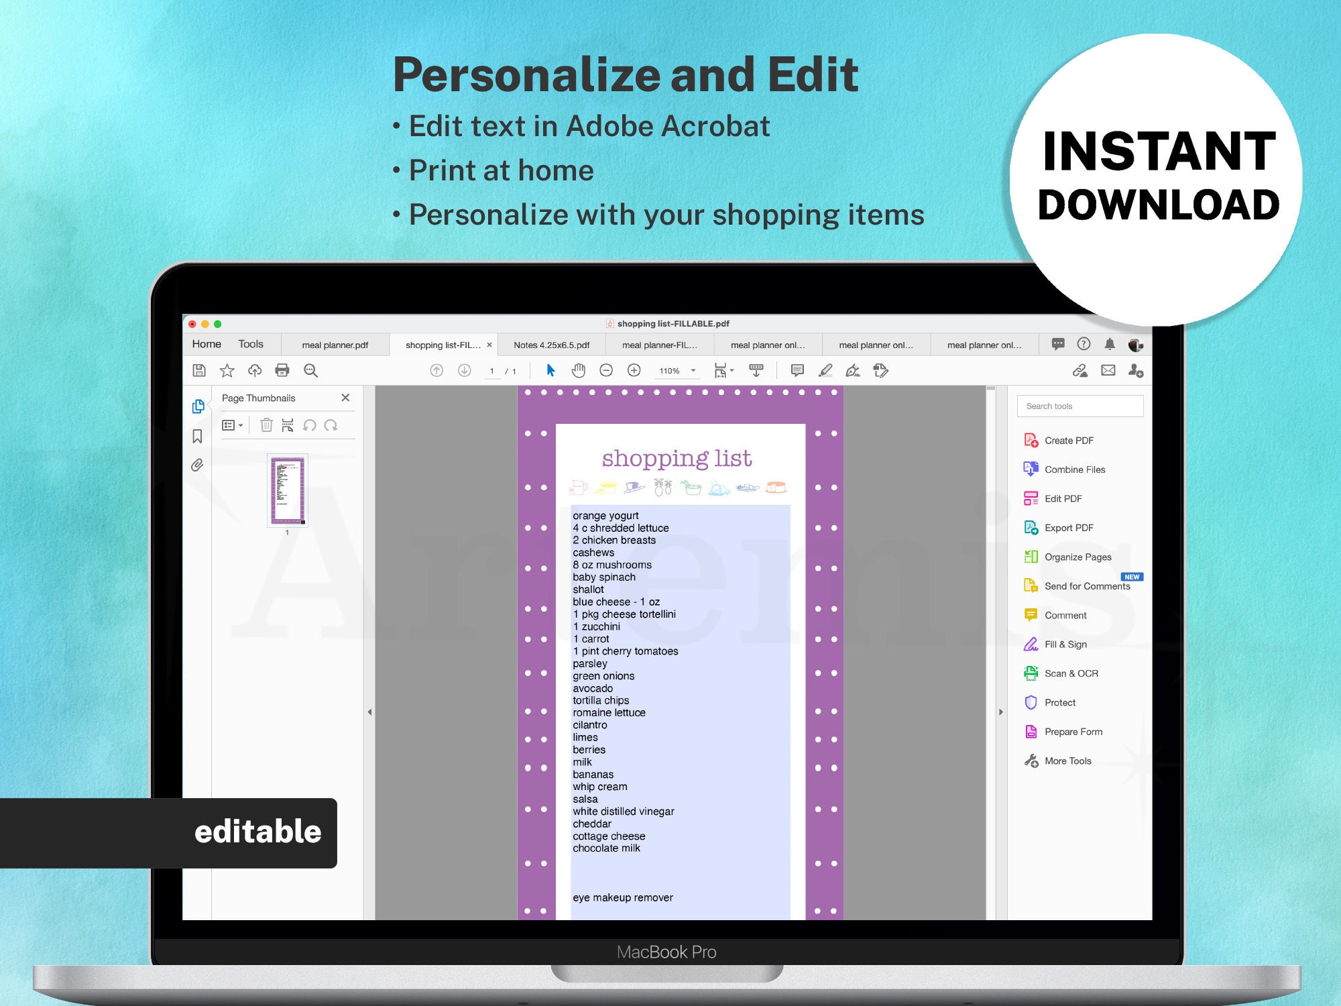This screenshot has height=1006, width=1341.
Task: Select the arrow Selection tool
Action: click(551, 370)
